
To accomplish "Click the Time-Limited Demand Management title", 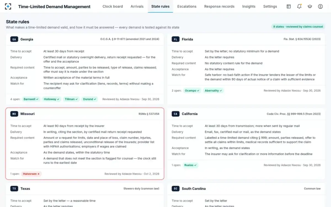I will (x=54, y=6).
